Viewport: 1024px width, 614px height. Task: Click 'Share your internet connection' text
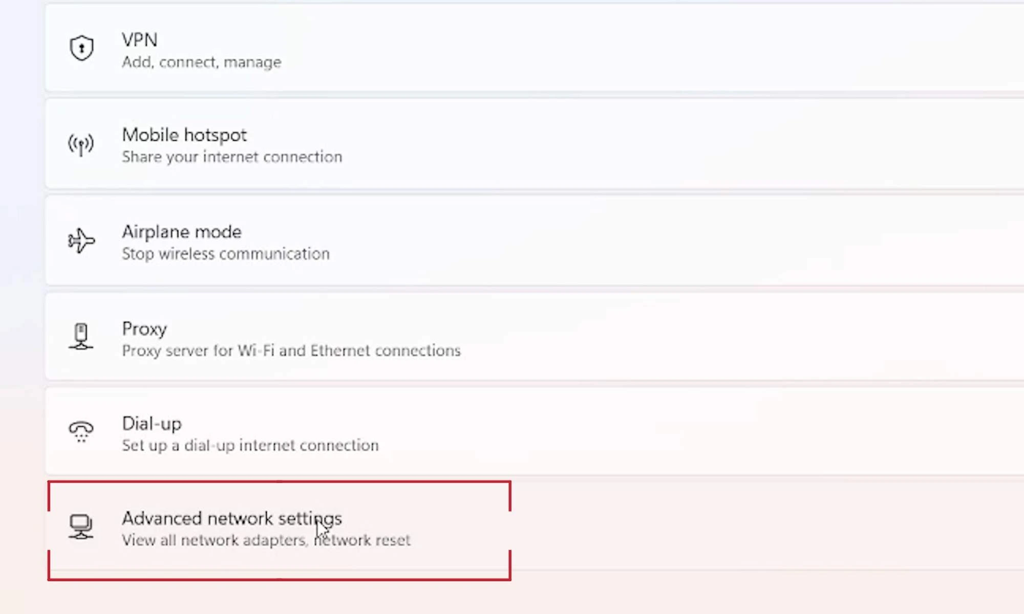(231, 157)
